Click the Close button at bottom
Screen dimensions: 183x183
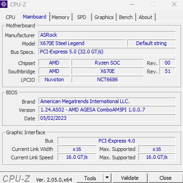coord(165,178)
